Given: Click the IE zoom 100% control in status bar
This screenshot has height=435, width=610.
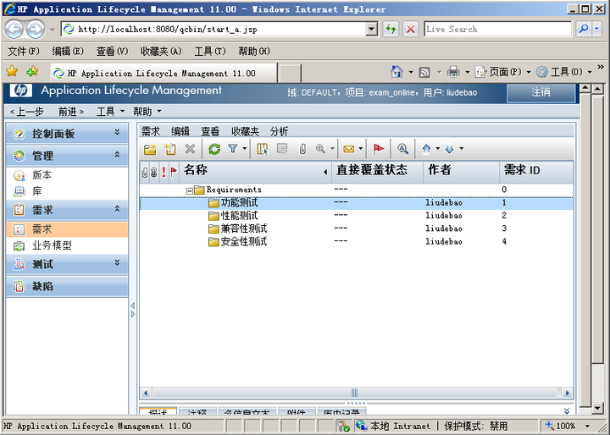Looking at the screenshot, I should coord(567,426).
